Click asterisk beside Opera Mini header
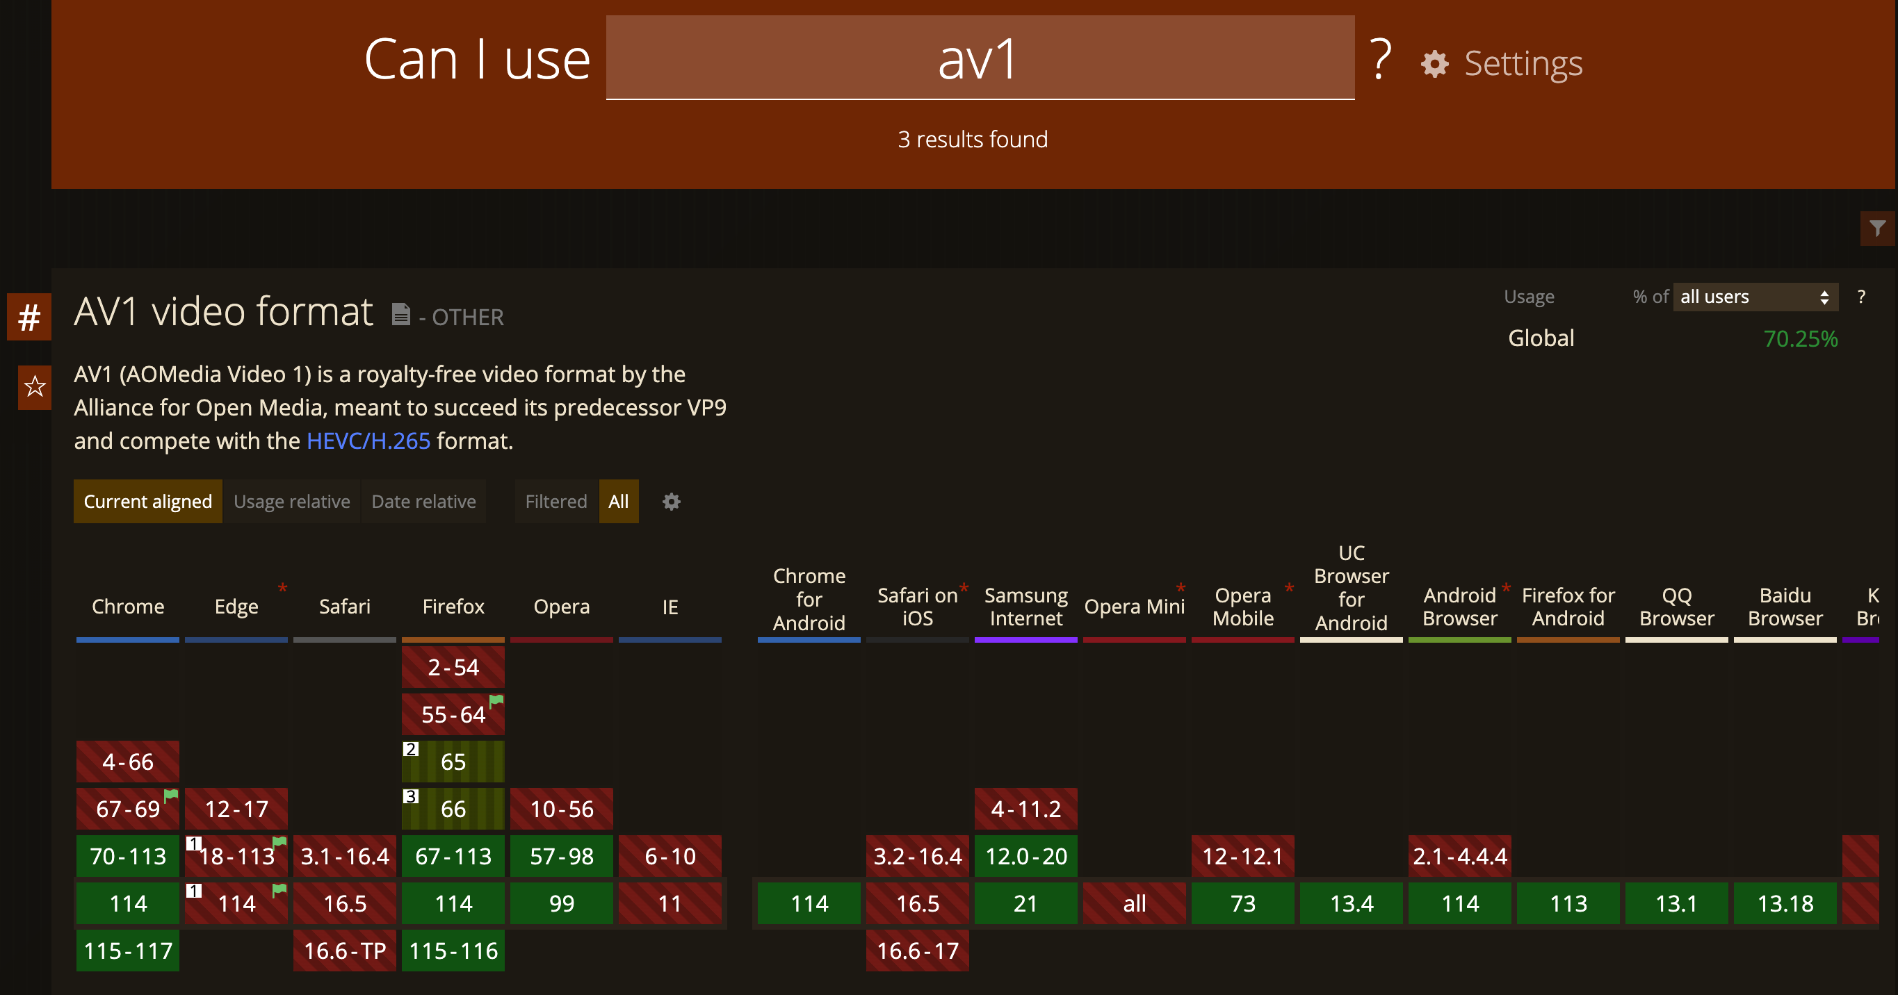1898x995 pixels. click(x=1181, y=589)
